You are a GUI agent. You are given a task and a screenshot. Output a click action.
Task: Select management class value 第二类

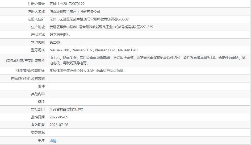(55, 42)
